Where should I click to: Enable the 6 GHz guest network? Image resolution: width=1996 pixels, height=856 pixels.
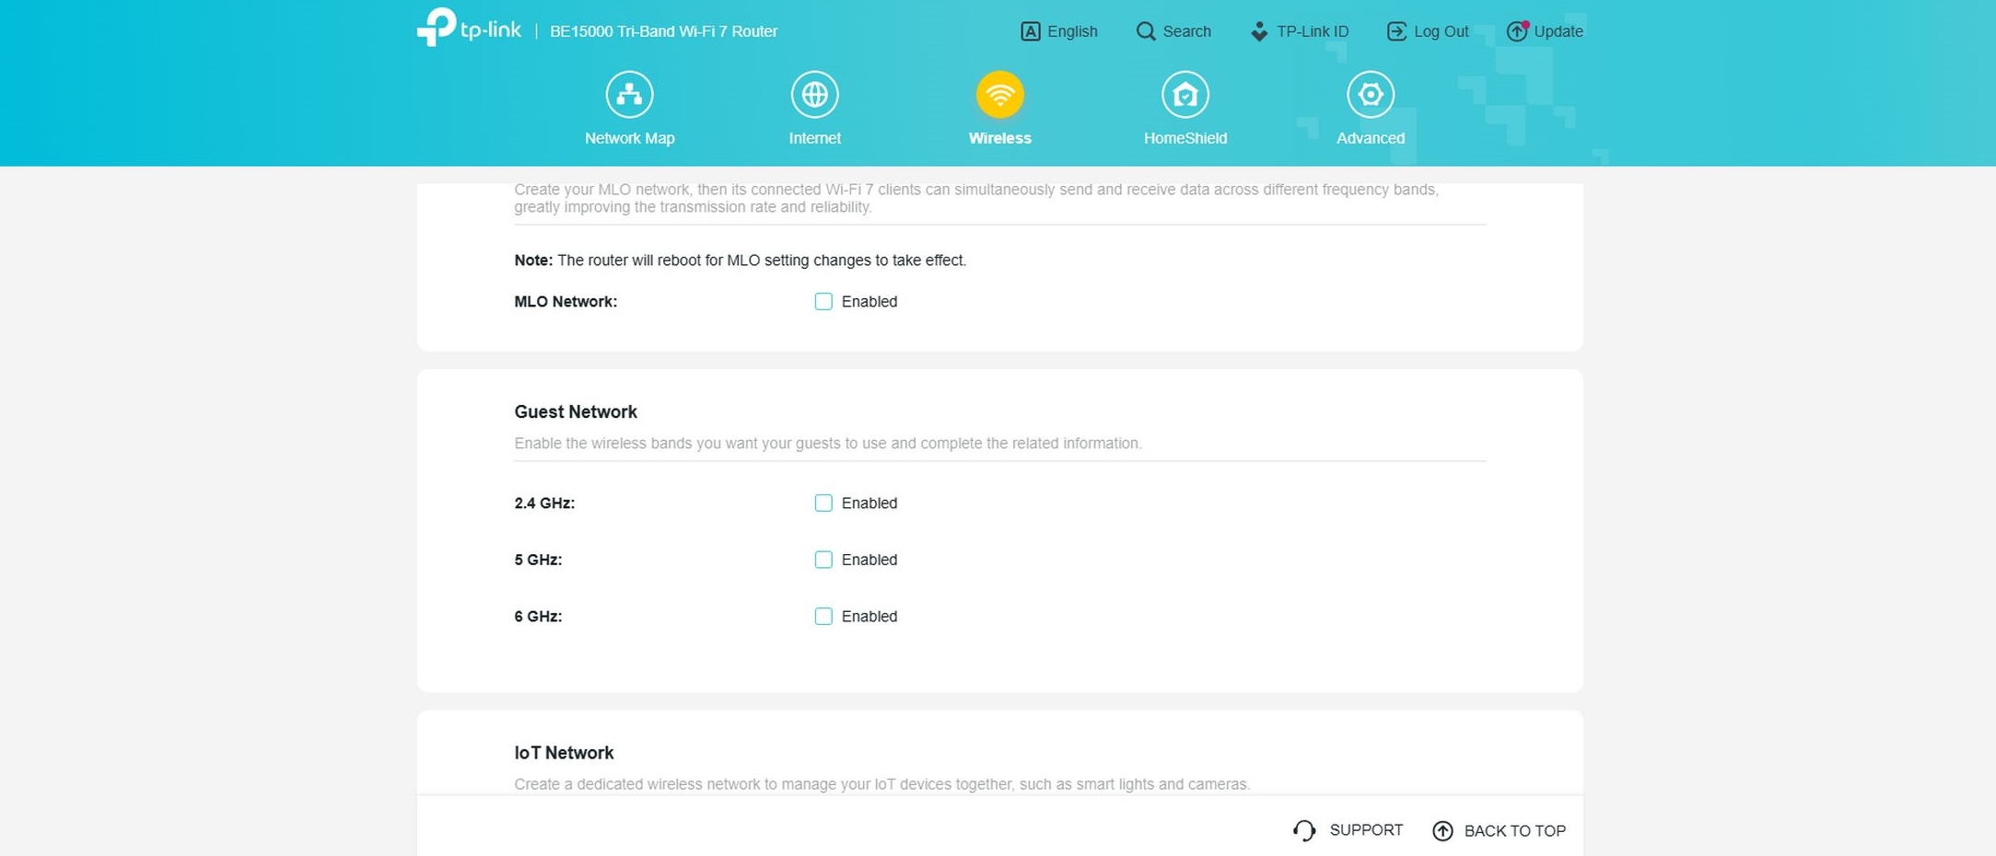tap(823, 617)
